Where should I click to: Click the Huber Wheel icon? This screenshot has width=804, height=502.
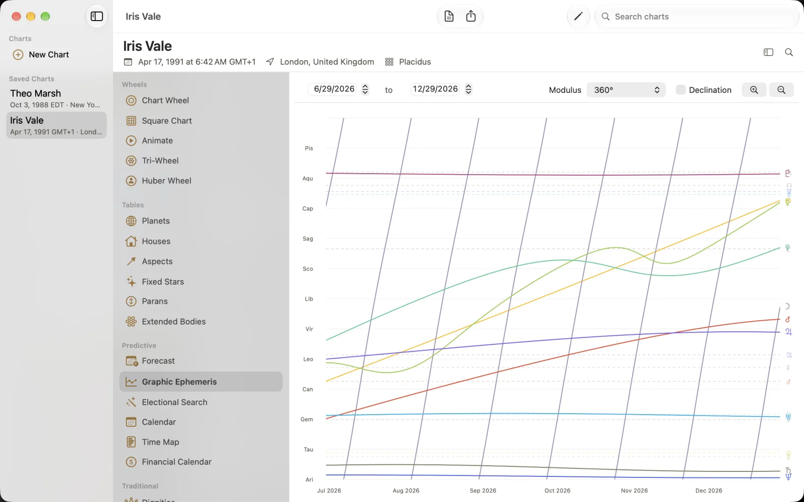tap(131, 181)
